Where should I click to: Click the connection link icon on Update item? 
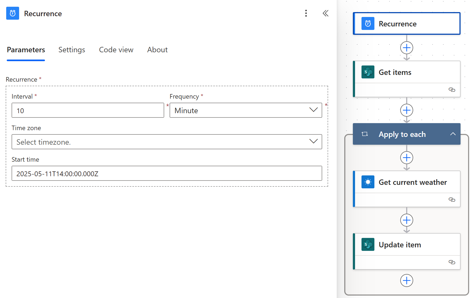click(x=452, y=262)
